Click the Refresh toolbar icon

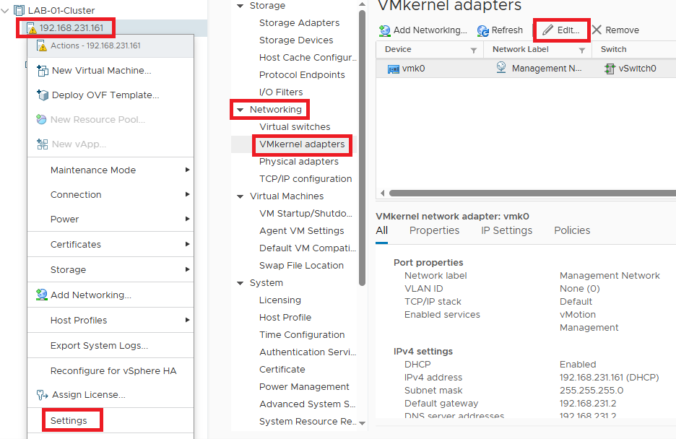tap(483, 30)
